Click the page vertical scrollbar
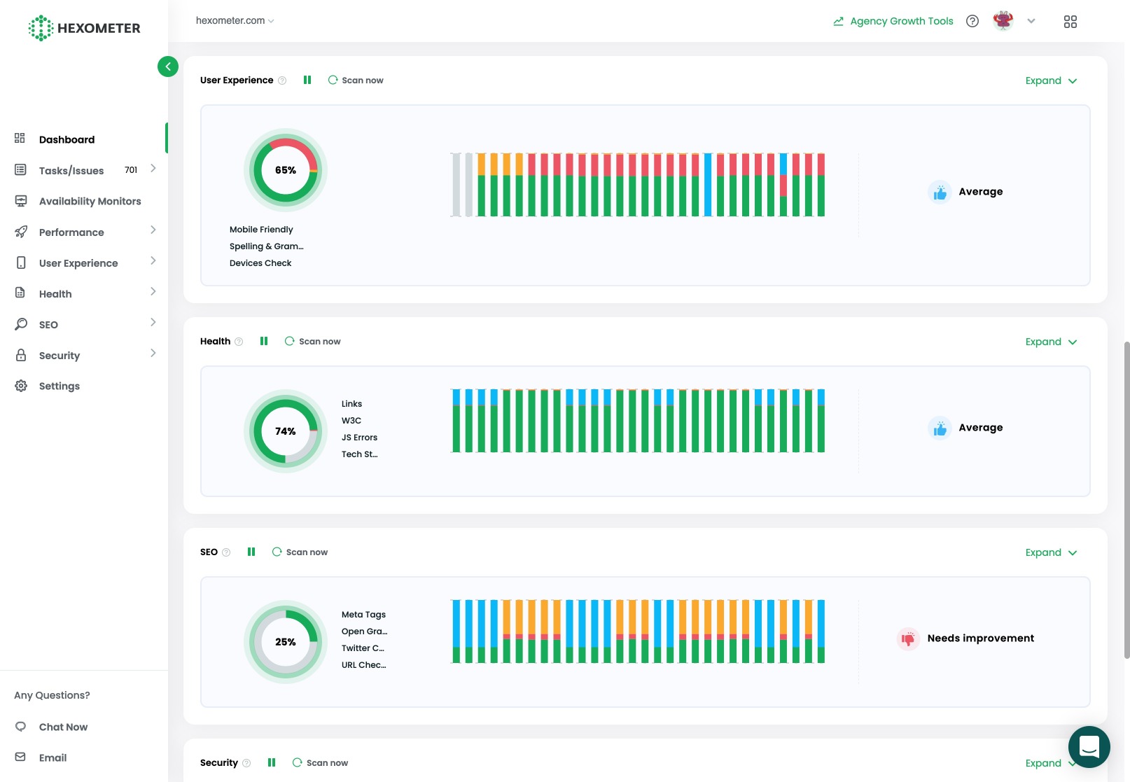 click(x=1126, y=500)
